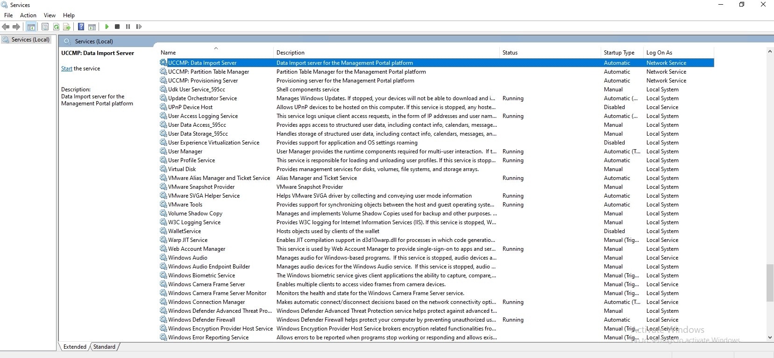Toggle the Show/Hide Console Tree toolbar icon
This screenshot has height=358, width=774.
(x=31, y=27)
